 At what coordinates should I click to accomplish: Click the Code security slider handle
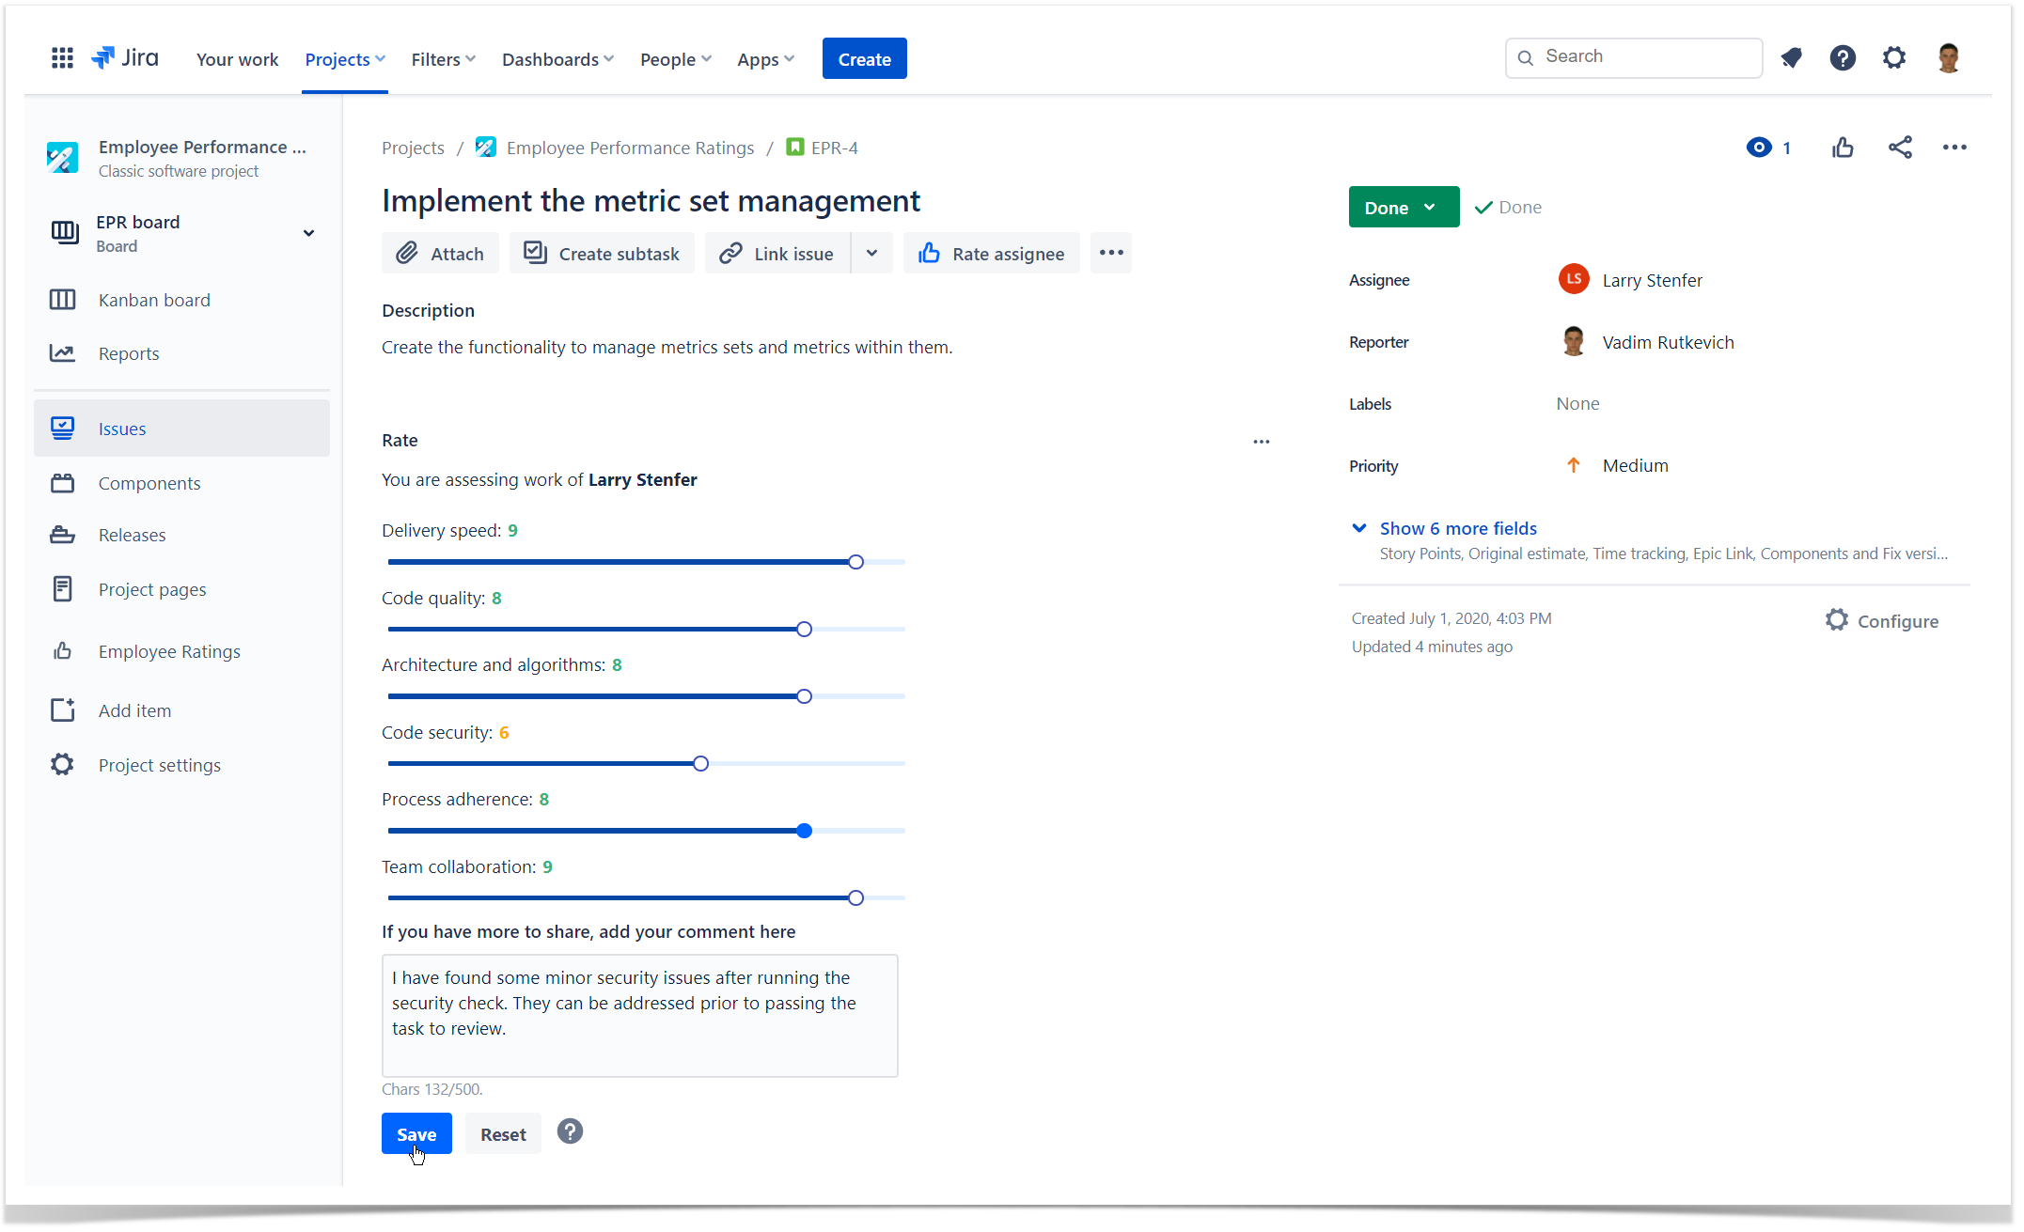pyautogui.click(x=700, y=764)
